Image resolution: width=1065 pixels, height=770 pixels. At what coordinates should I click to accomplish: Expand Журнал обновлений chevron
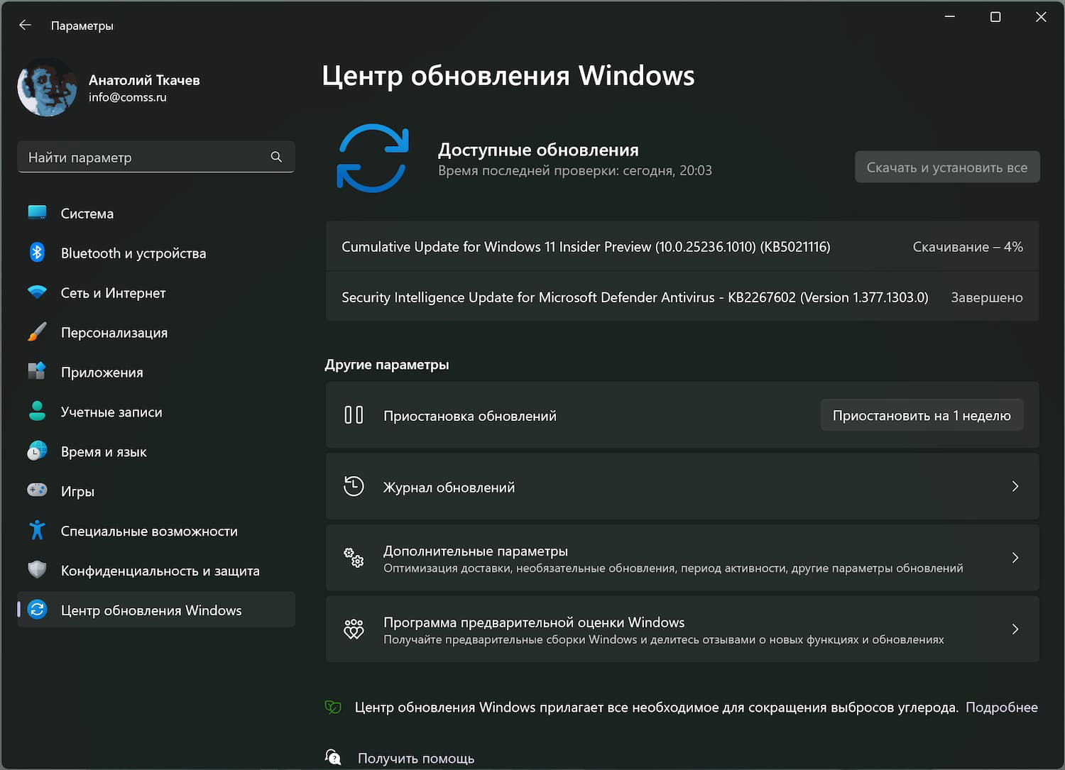click(x=1015, y=487)
